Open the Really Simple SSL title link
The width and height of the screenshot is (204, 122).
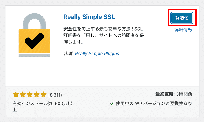(x=89, y=17)
